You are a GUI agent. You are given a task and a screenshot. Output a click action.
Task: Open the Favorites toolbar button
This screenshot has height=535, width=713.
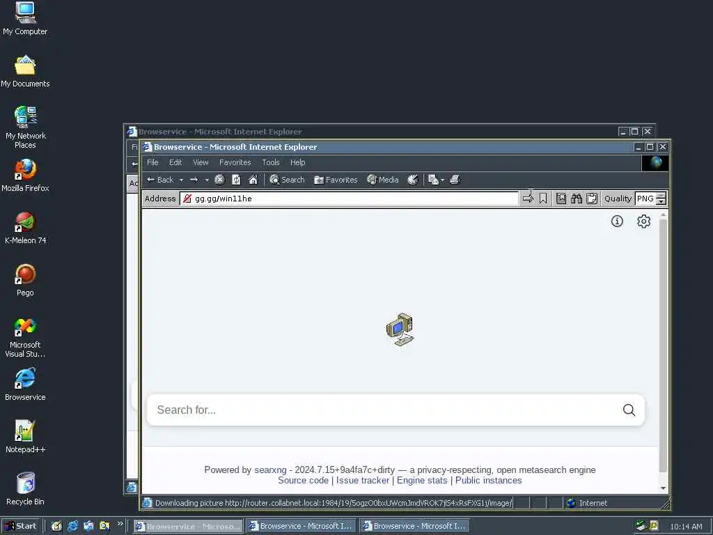(336, 180)
